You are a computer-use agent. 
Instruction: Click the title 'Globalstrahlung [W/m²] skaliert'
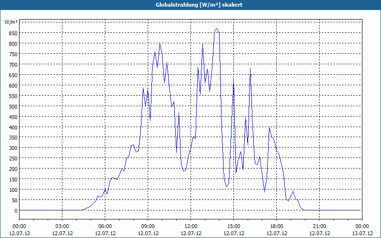(199, 5)
